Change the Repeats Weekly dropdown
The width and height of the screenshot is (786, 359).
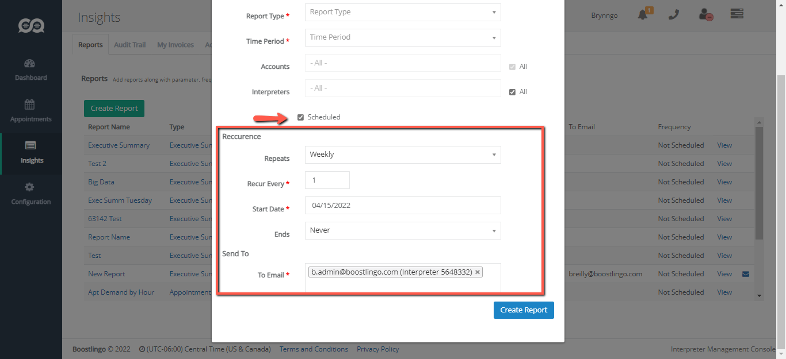403,155
